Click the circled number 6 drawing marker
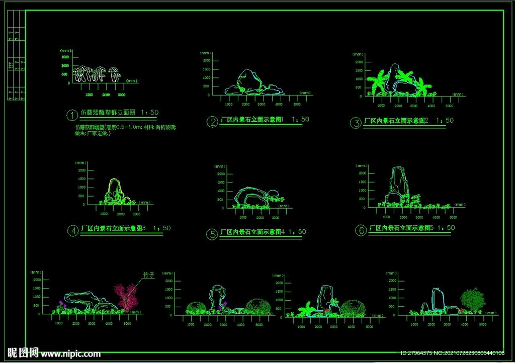This screenshot has height=363, width=515. [361, 230]
